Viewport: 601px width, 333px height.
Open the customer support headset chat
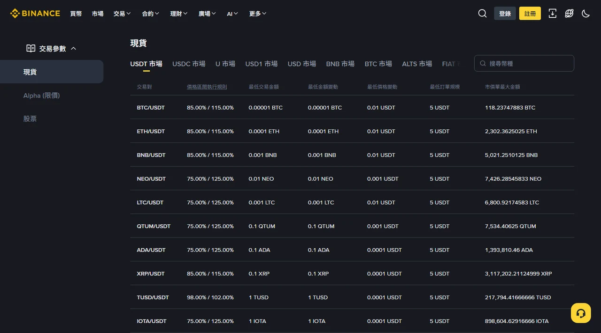click(581, 313)
